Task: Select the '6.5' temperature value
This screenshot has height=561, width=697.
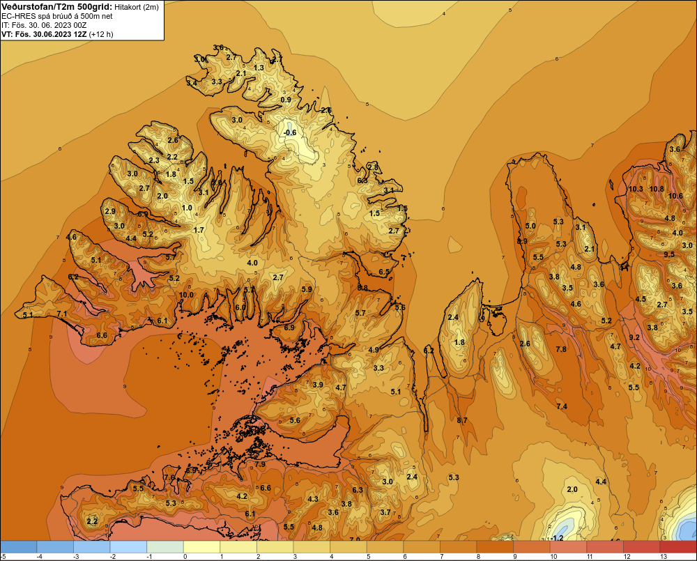Action: (x=384, y=272)
